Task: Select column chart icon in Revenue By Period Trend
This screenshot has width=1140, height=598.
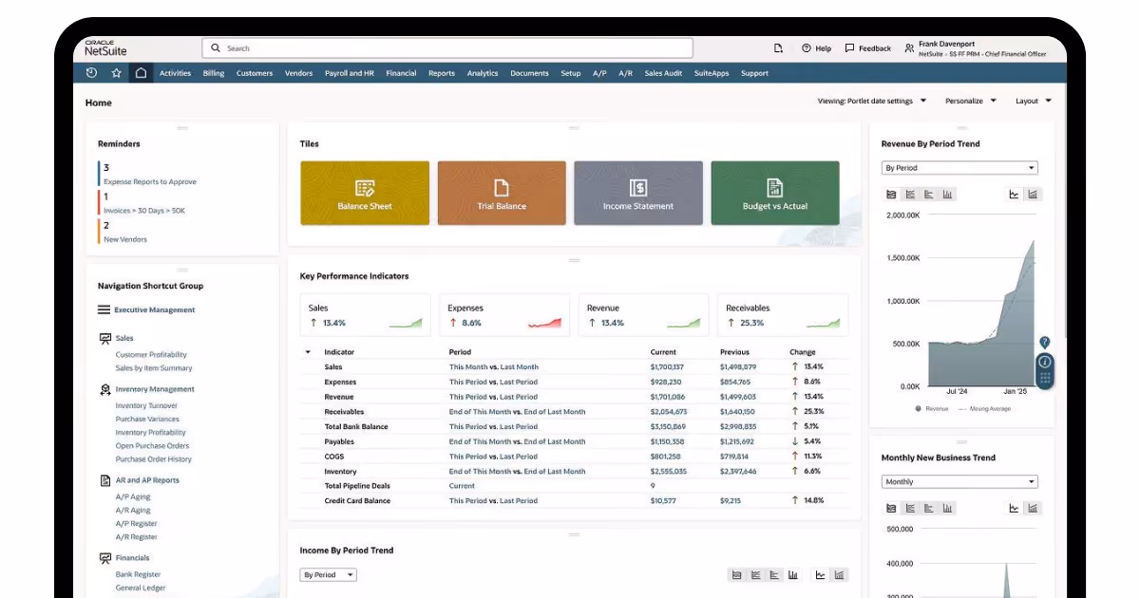Action: pos(948,195)
